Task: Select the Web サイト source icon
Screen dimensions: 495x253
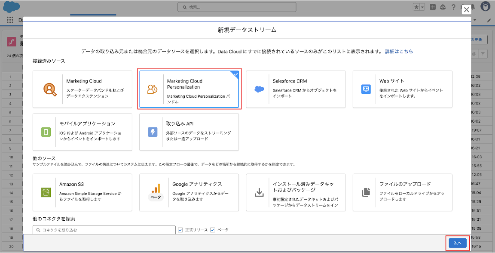Action: tap(366, 89)
